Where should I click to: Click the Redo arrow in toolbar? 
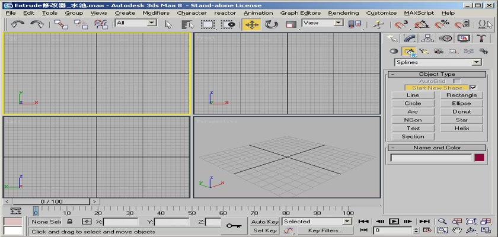pos(37,24)
